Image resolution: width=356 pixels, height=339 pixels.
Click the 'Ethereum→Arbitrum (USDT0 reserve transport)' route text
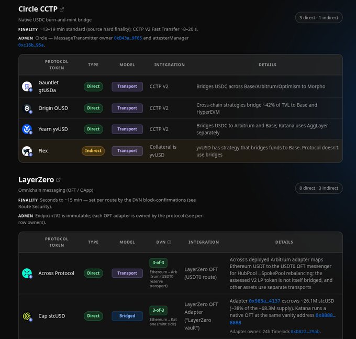pos(163,279)
